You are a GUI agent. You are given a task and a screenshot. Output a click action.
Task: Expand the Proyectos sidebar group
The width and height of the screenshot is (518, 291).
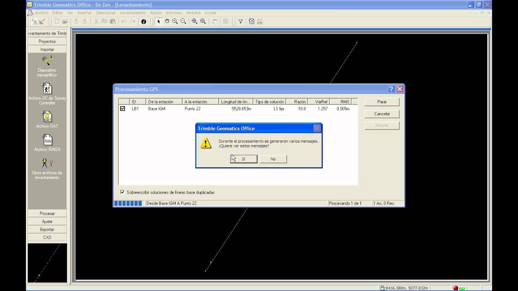[47, 41]
